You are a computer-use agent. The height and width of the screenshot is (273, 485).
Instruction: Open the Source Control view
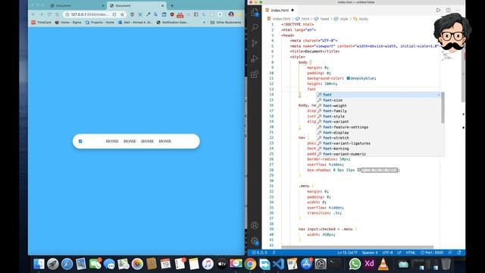(x=255, y=43)
